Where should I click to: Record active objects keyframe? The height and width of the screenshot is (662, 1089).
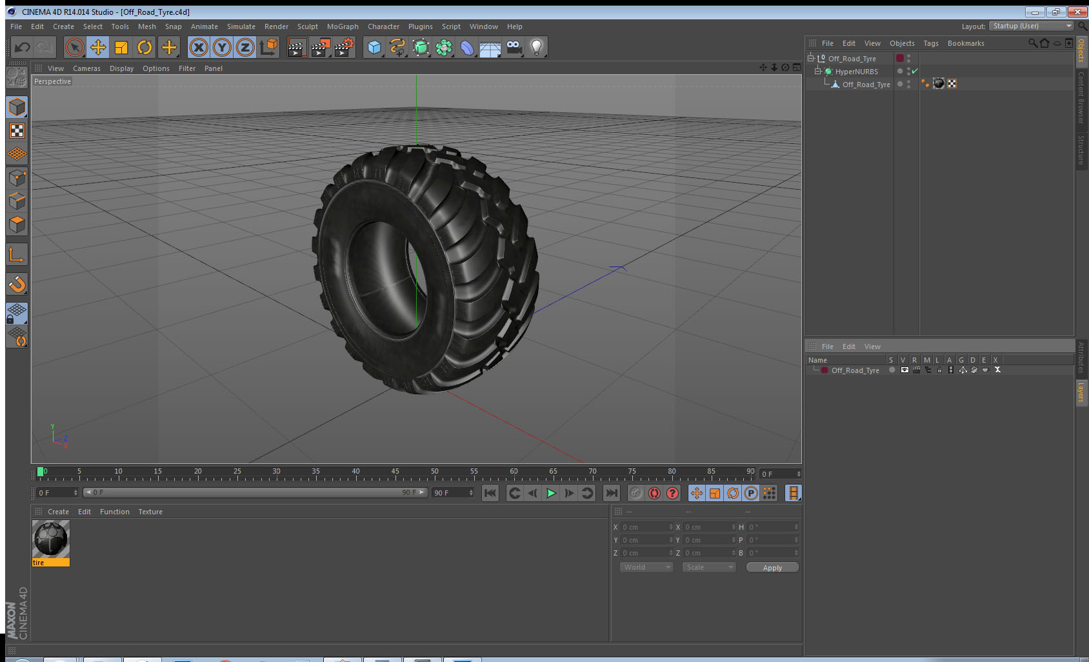636,493
